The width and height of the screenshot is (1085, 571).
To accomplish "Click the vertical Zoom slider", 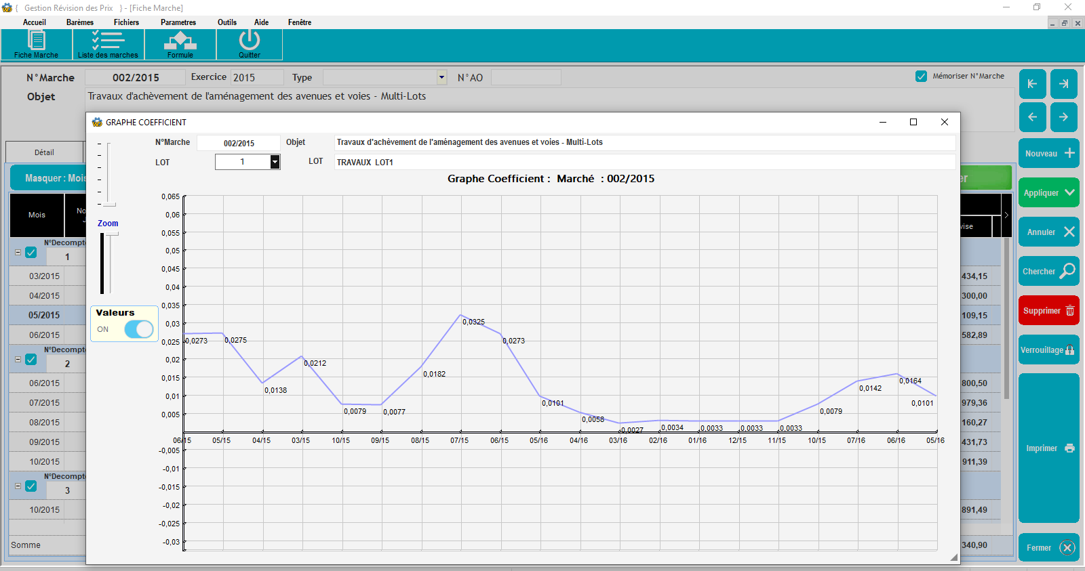I will pyautogui.click(x=112, y=263).
